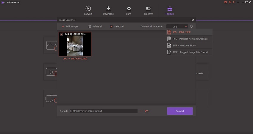The image size is (253, 134).
Task: Click the Output path text field
Action: tap(103, 111)
